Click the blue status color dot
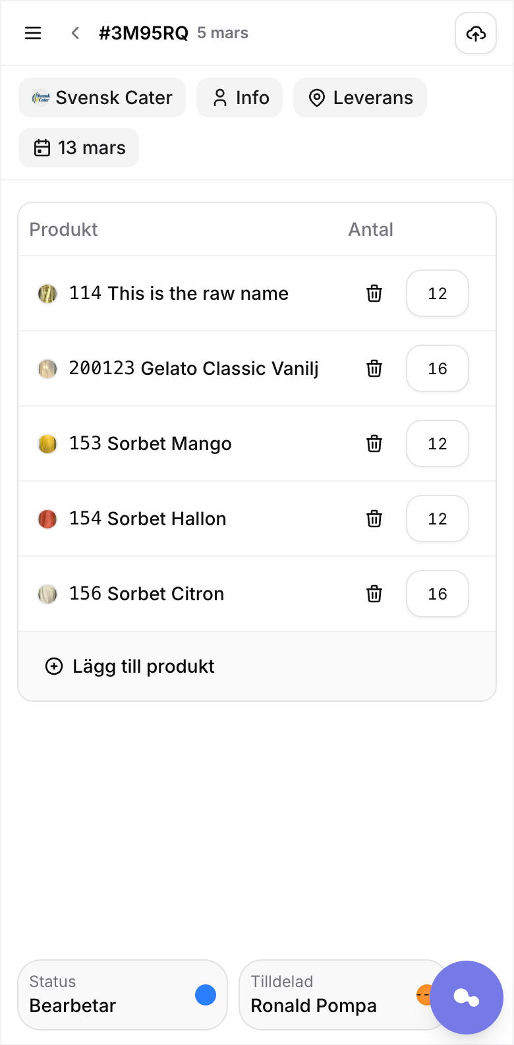514x1045 pixels. tap(206, 995)
